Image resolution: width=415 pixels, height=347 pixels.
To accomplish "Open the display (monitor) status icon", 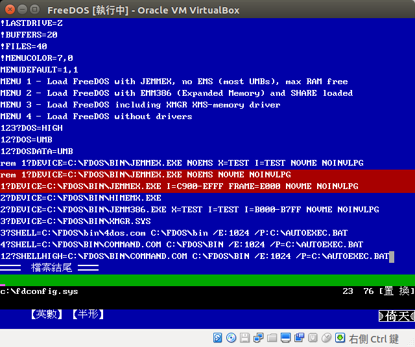I will 285,338.
